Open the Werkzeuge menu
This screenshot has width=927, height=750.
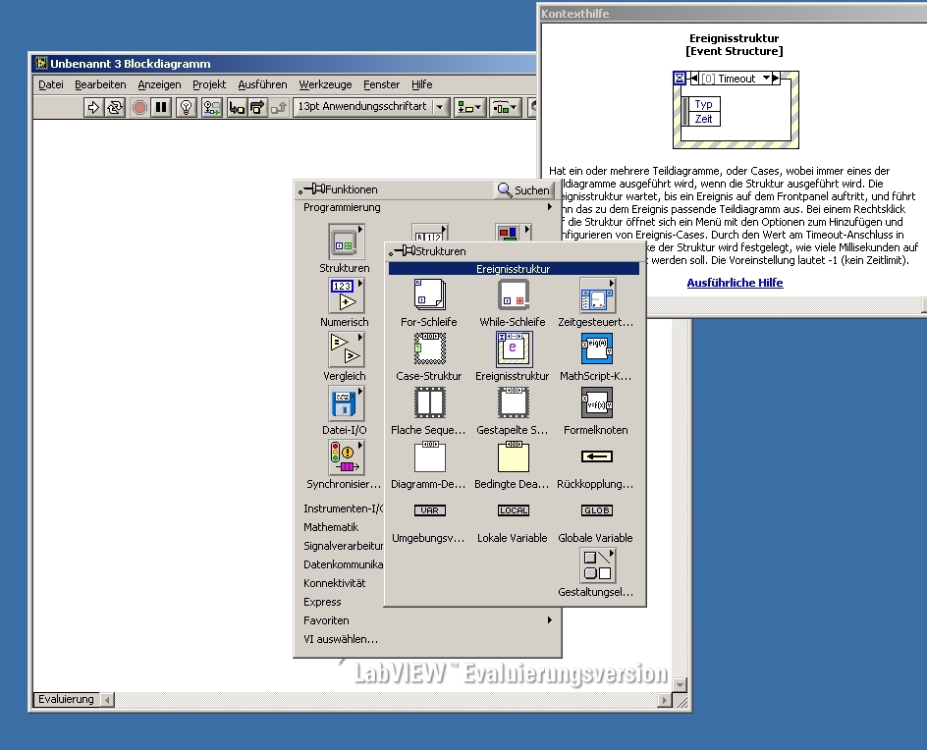point(325,84)
